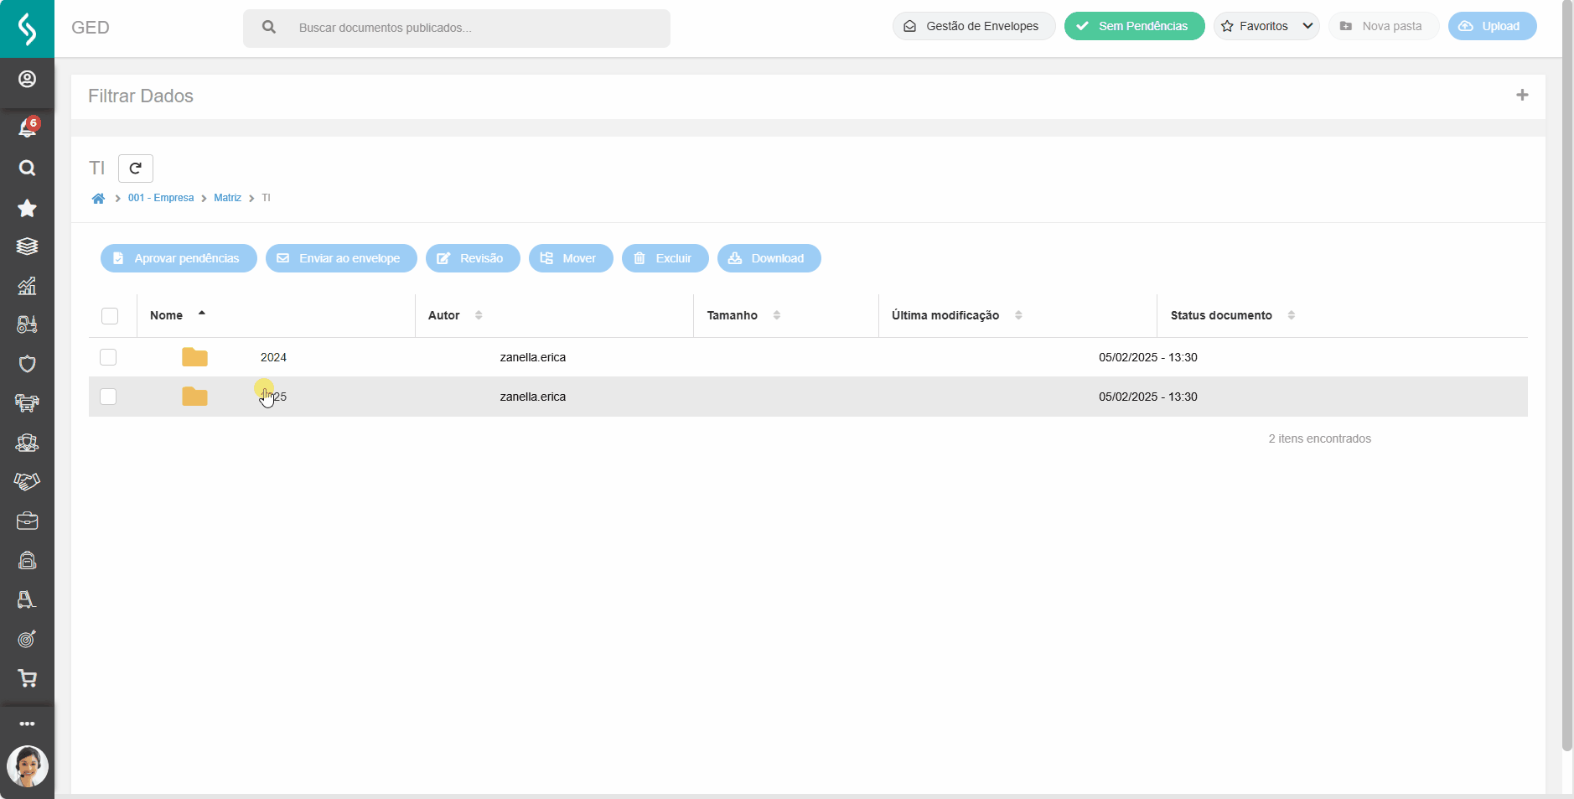
Task: Open the 2024 folder icon
Action: coord(194,357)
